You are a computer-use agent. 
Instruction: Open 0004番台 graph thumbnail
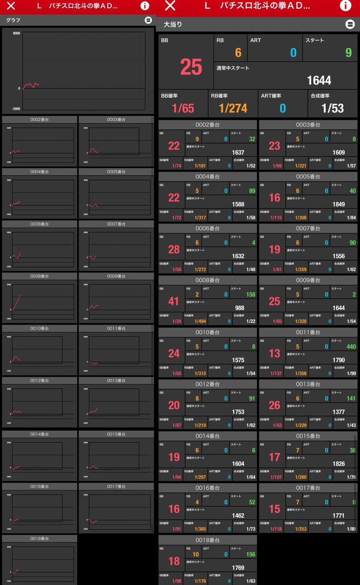pyautogui.click(x=40, y=197)
